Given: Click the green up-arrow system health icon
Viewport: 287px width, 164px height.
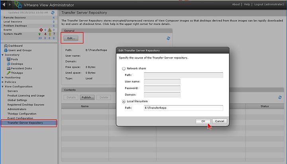Looking at the screenshot, I should 39,34.
